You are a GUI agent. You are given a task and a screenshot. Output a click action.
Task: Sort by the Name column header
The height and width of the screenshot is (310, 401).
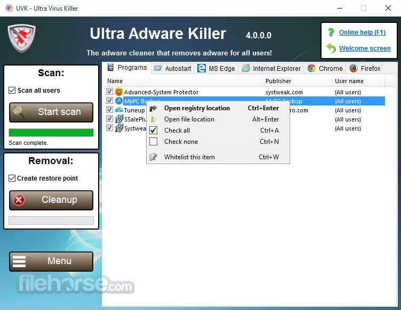(x=183, y=81)
